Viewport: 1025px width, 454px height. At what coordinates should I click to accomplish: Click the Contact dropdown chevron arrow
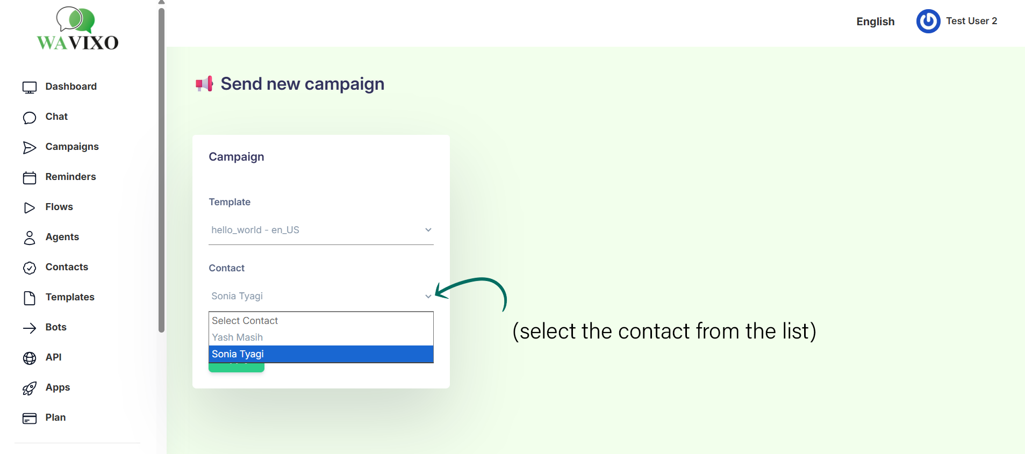click(x=428, y=296)
